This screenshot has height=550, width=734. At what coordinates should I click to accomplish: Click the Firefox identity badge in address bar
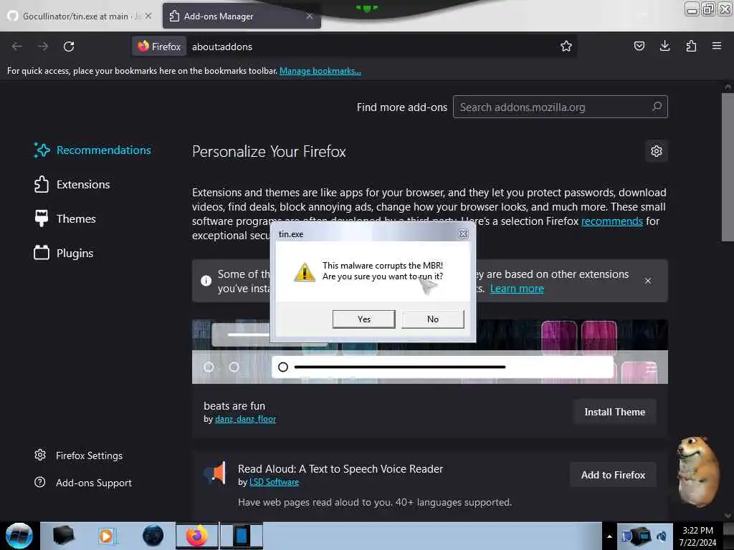[x=159, y=47]
